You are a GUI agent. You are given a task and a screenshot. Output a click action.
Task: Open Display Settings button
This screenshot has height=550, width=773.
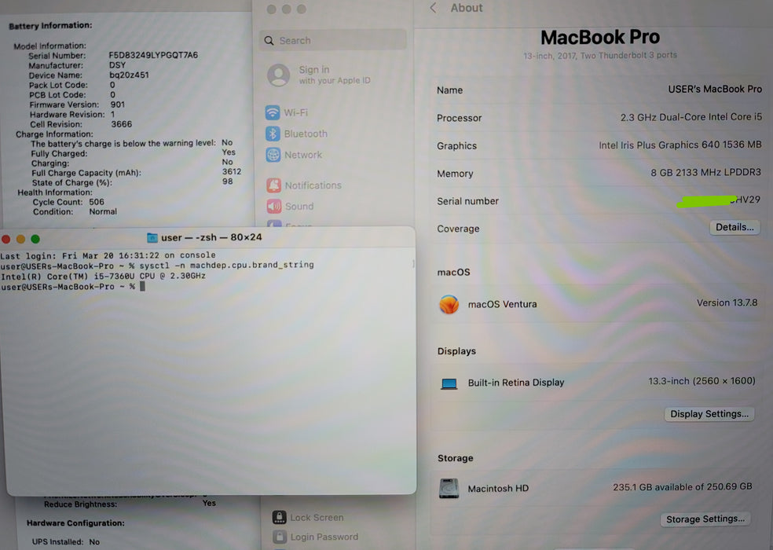click(x=709, y=414)
